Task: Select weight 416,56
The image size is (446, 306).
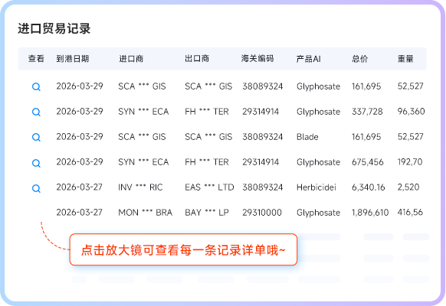Action: click(410, 213)
